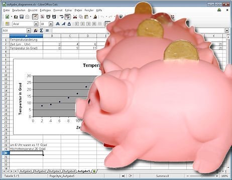Image resolution: width=232 pixels, height=180 pixels.
Task: Switch to the Aufgabe3 sheet tab
Action: (x=55, y=171)
